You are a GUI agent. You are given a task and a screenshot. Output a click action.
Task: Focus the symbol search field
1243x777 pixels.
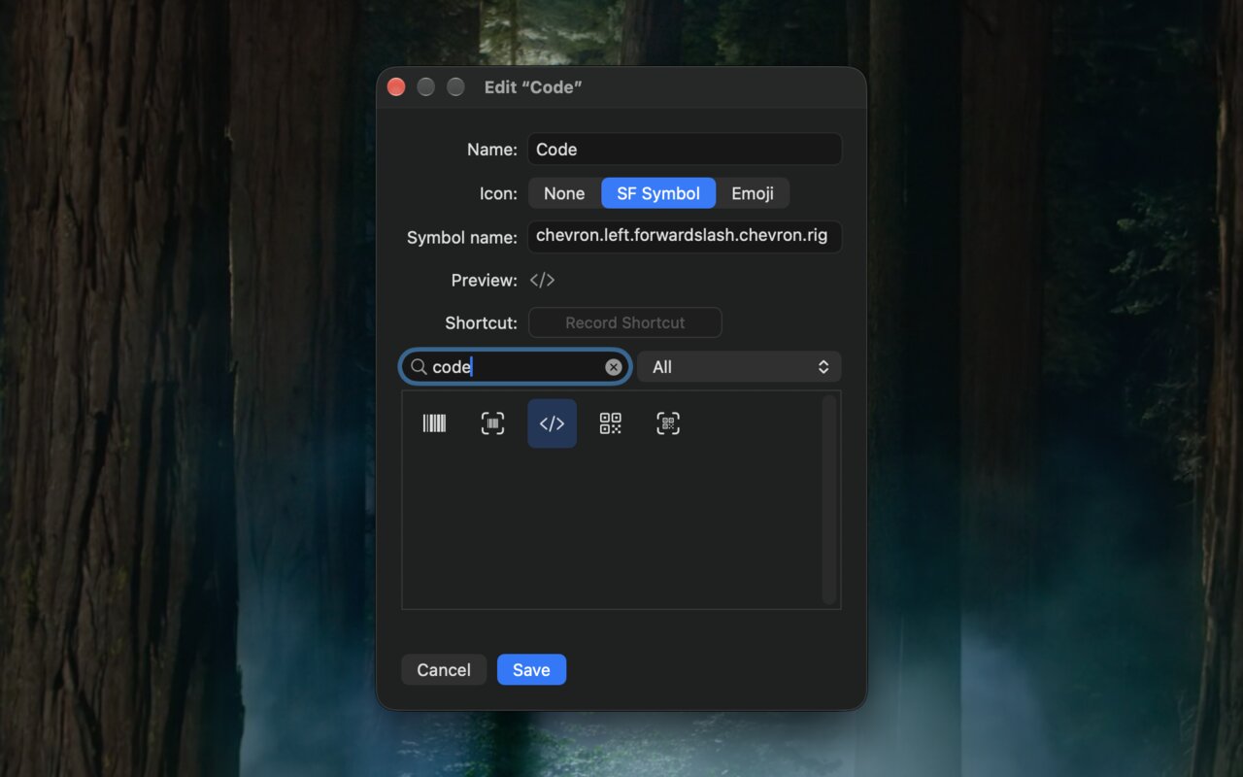click(516, 367)
